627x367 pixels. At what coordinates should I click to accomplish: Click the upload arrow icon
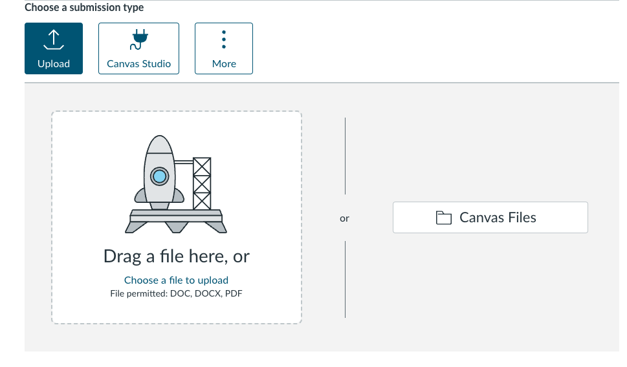(x=54, y=40)
